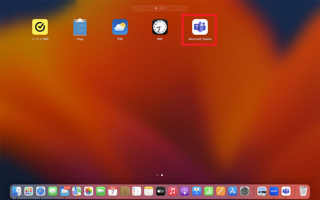Open Reminders from the Dock
This screenshot has width=320, height=200.
coord(136,191)
